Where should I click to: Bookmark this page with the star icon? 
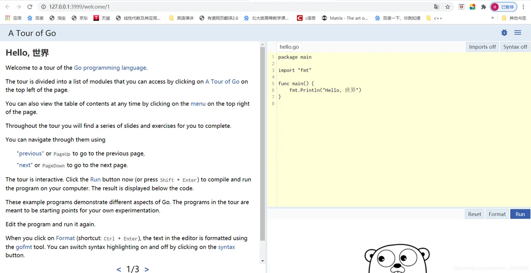[448, 7]
